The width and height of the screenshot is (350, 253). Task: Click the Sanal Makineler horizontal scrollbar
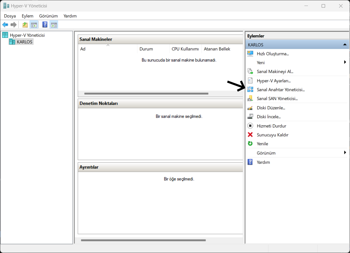[146, 94]
